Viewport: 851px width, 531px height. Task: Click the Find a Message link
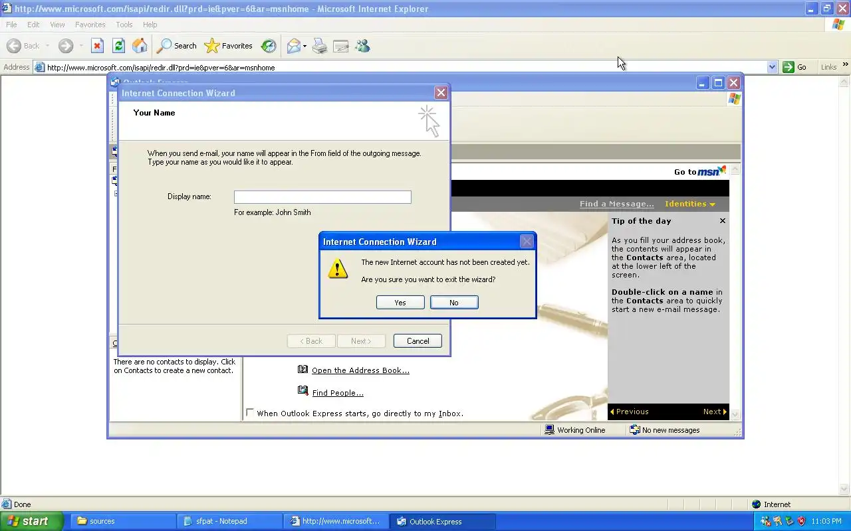tap(617, 204)
